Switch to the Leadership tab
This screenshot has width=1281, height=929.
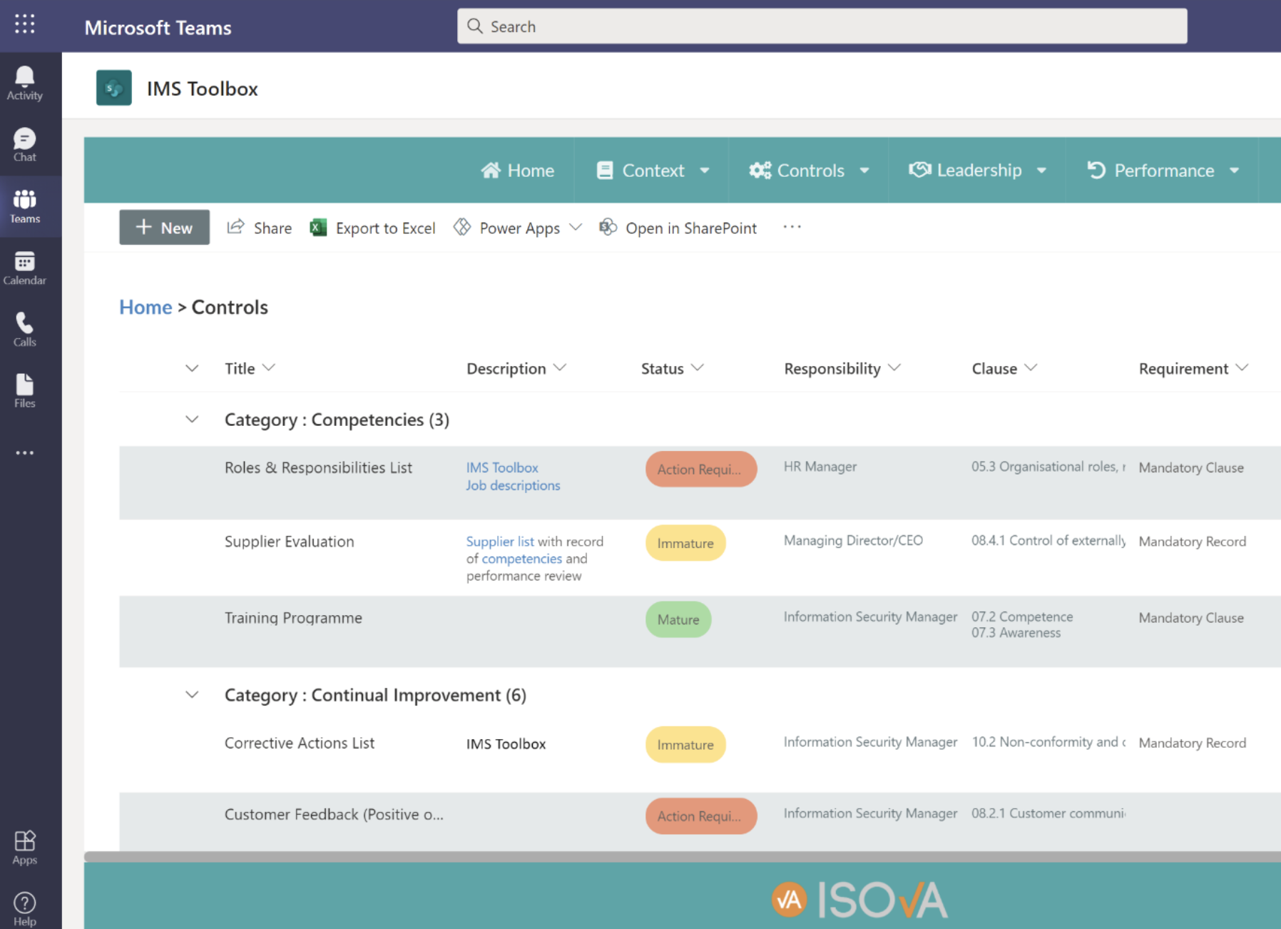(978, 170)
